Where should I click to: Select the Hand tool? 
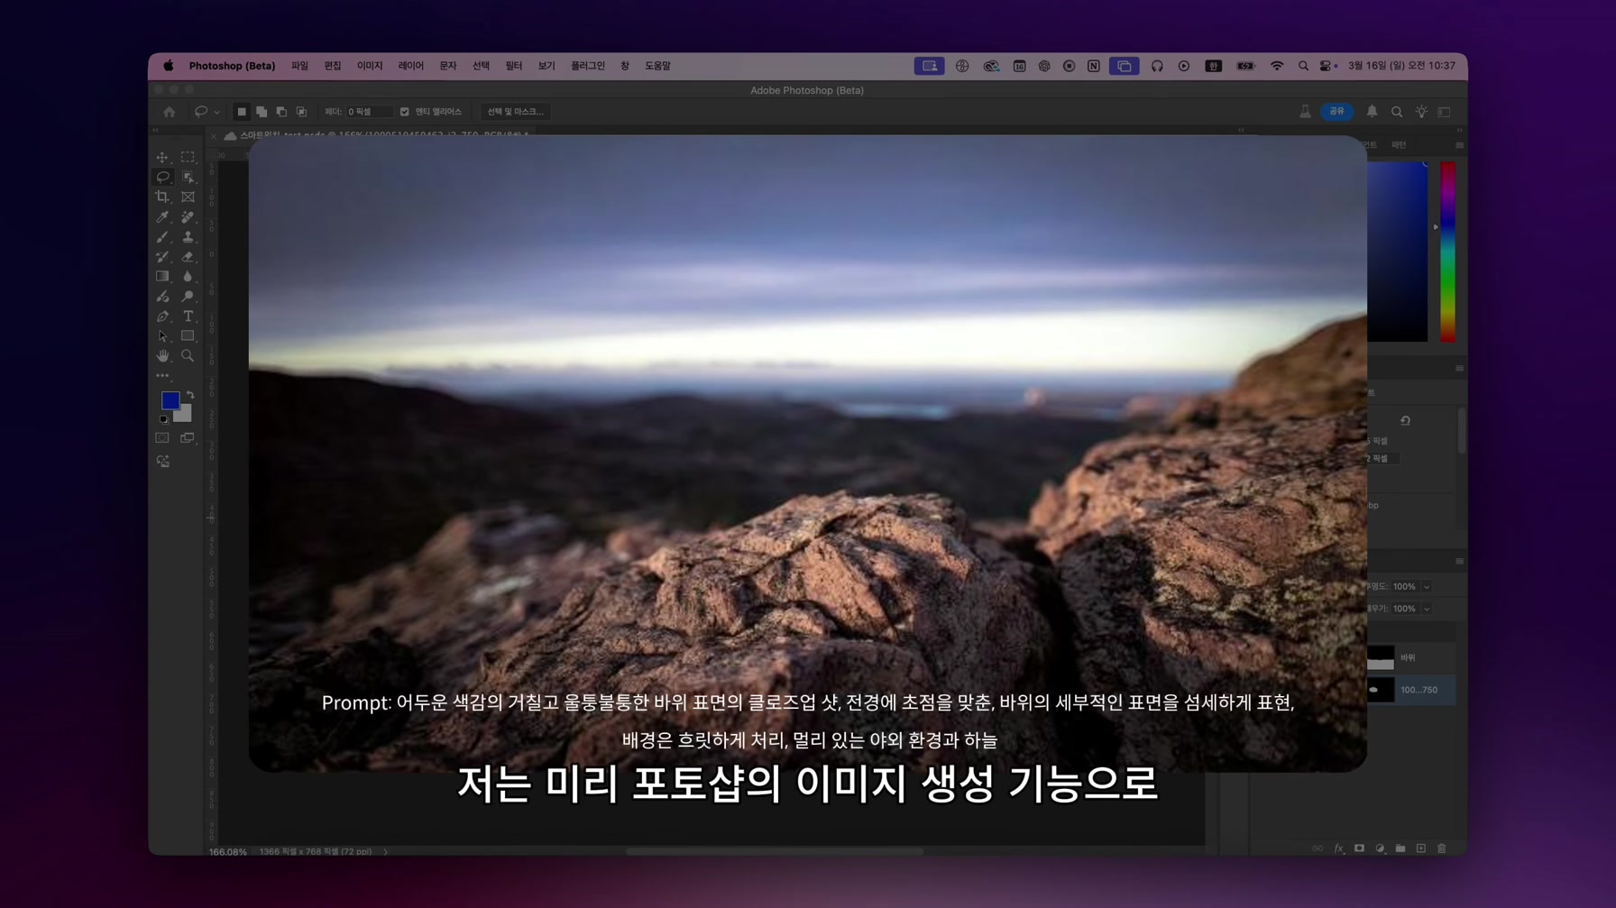[x=162, y=356]
